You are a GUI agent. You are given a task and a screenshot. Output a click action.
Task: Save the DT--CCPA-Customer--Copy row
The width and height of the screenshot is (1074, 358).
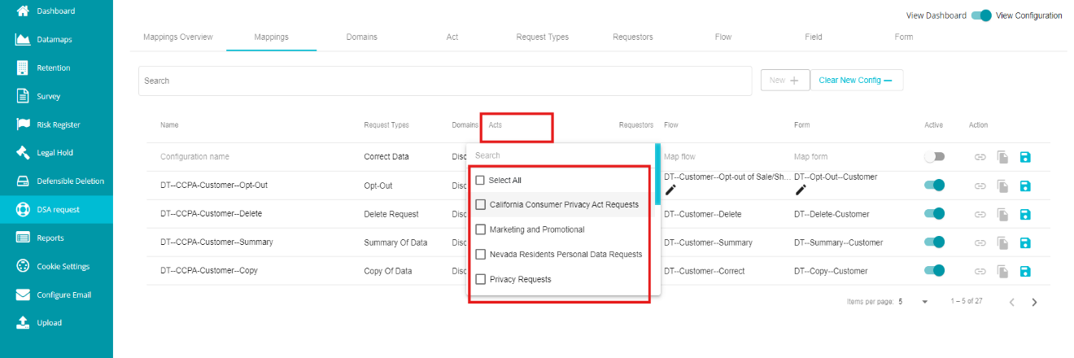click(1024, 271)
